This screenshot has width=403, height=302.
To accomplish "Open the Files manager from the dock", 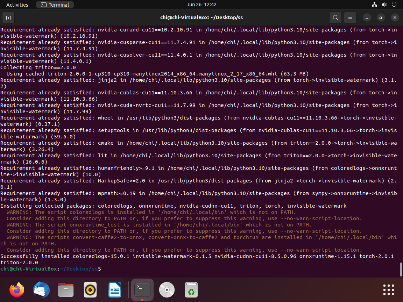I will (x=66, y=290).
